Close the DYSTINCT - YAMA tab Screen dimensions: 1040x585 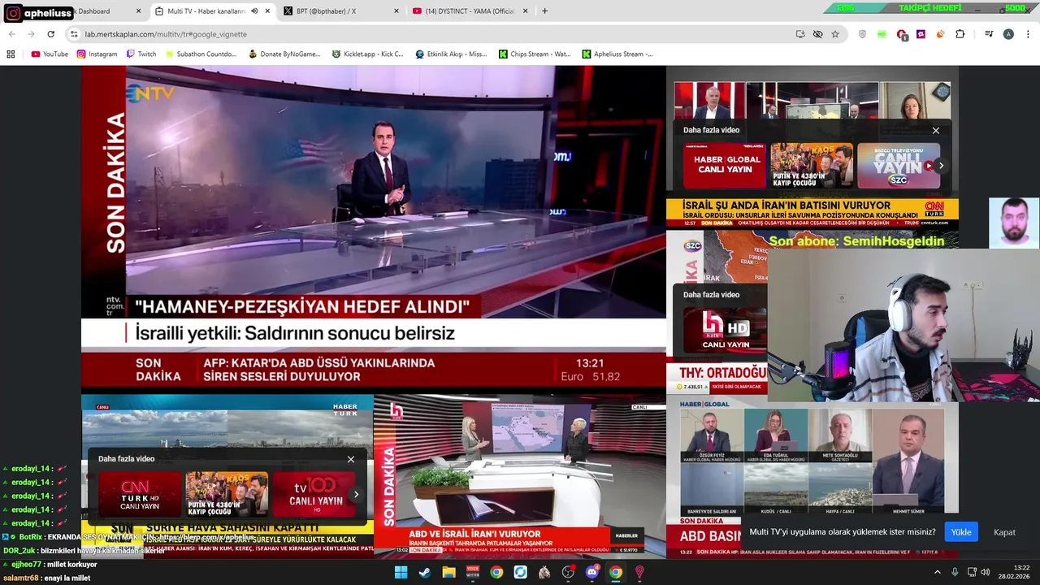[x=525, y=11]
